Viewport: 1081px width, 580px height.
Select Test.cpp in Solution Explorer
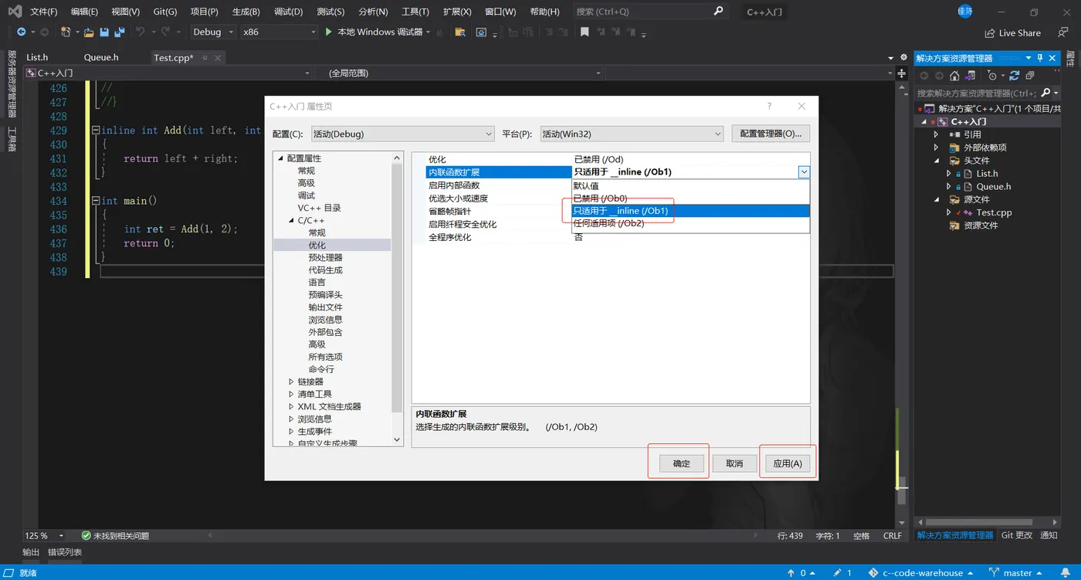pyautogui.click(x=994, y=212)
